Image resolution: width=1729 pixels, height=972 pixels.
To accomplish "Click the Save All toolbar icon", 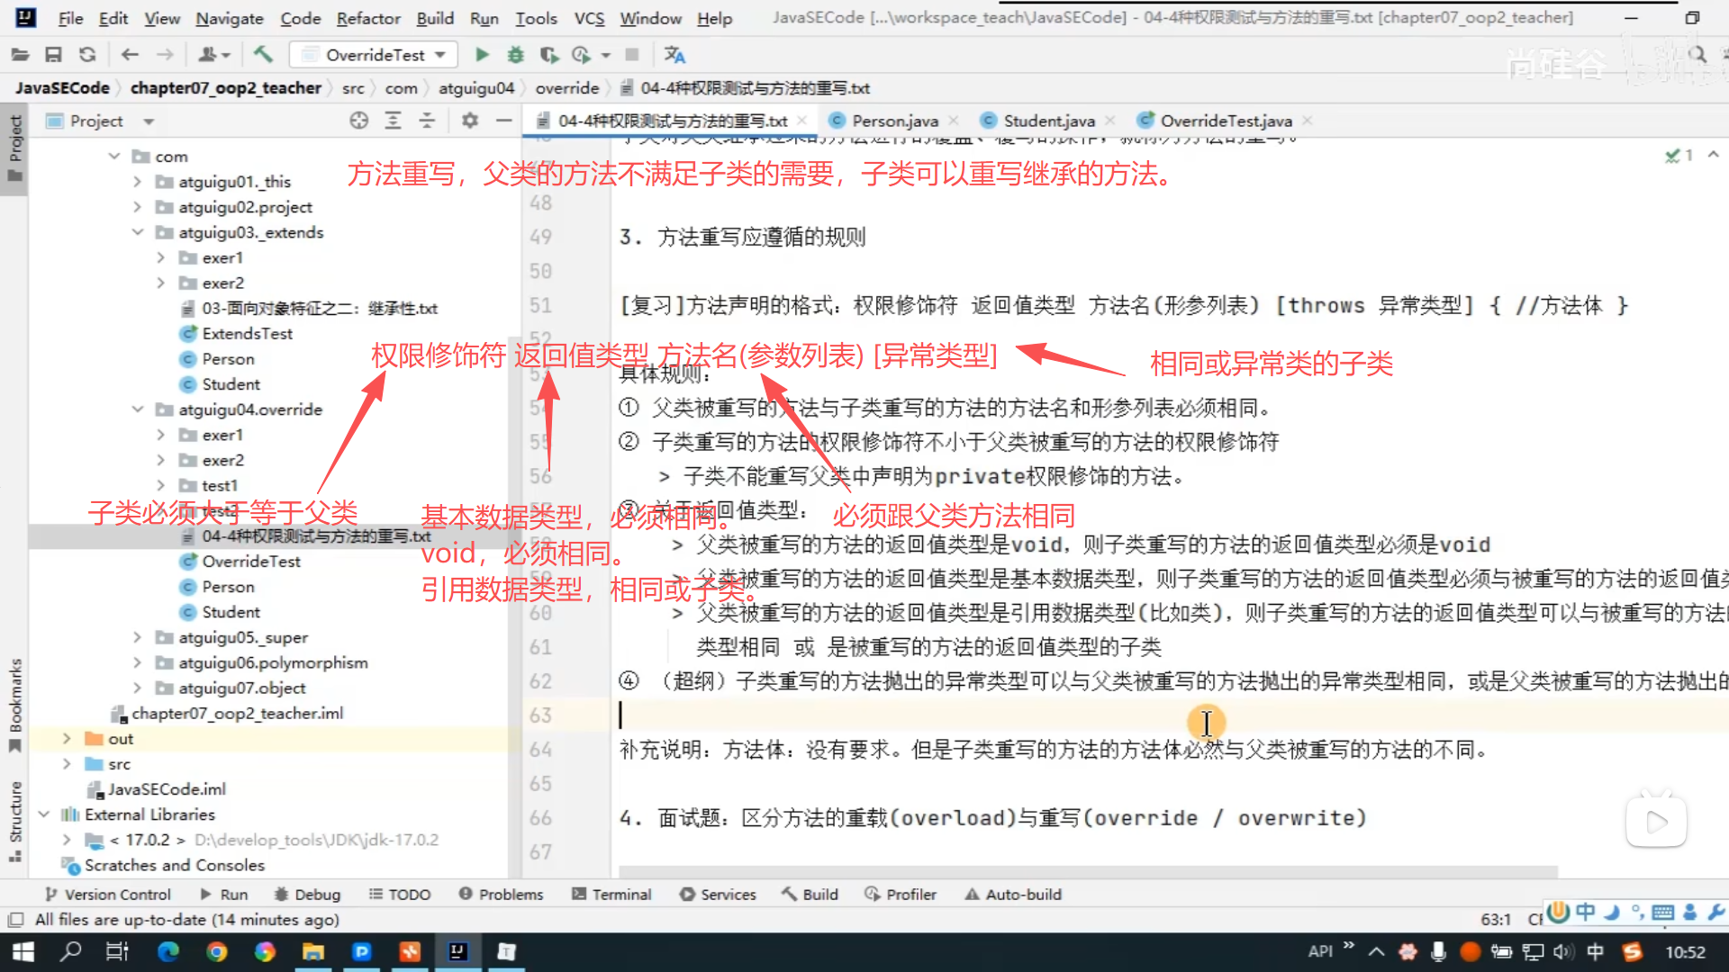I will pos(53,55).
